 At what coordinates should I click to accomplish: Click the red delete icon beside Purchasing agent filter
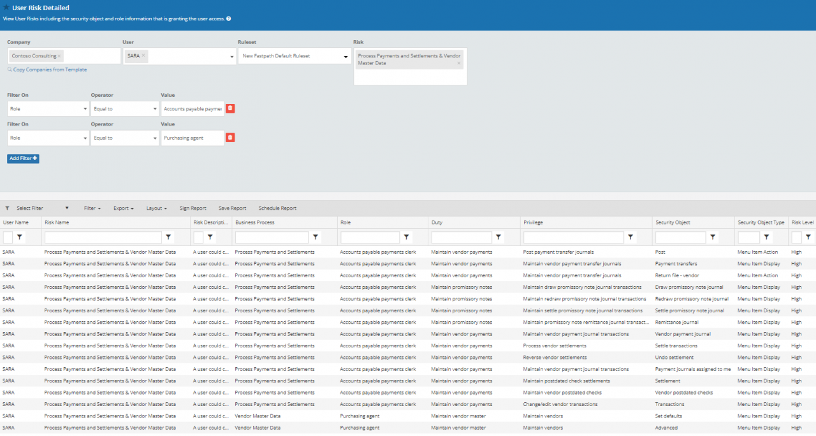pos(229,138)
